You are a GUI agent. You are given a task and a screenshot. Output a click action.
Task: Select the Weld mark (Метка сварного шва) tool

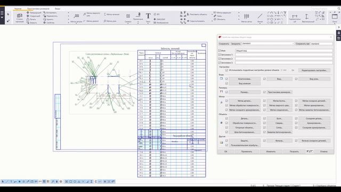click(92, 14)
